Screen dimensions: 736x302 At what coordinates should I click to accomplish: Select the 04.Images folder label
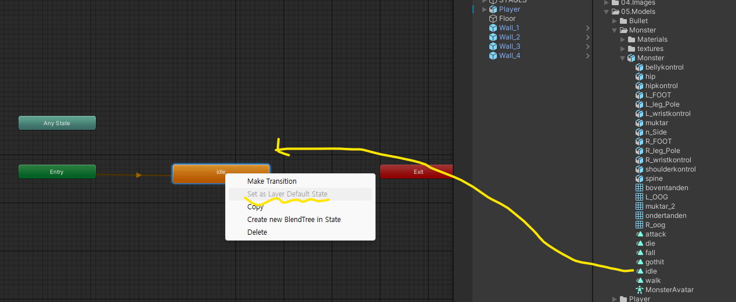coord(638,3)
